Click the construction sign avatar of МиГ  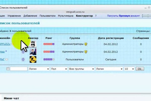pyautogui.click(x=33, y=60)
